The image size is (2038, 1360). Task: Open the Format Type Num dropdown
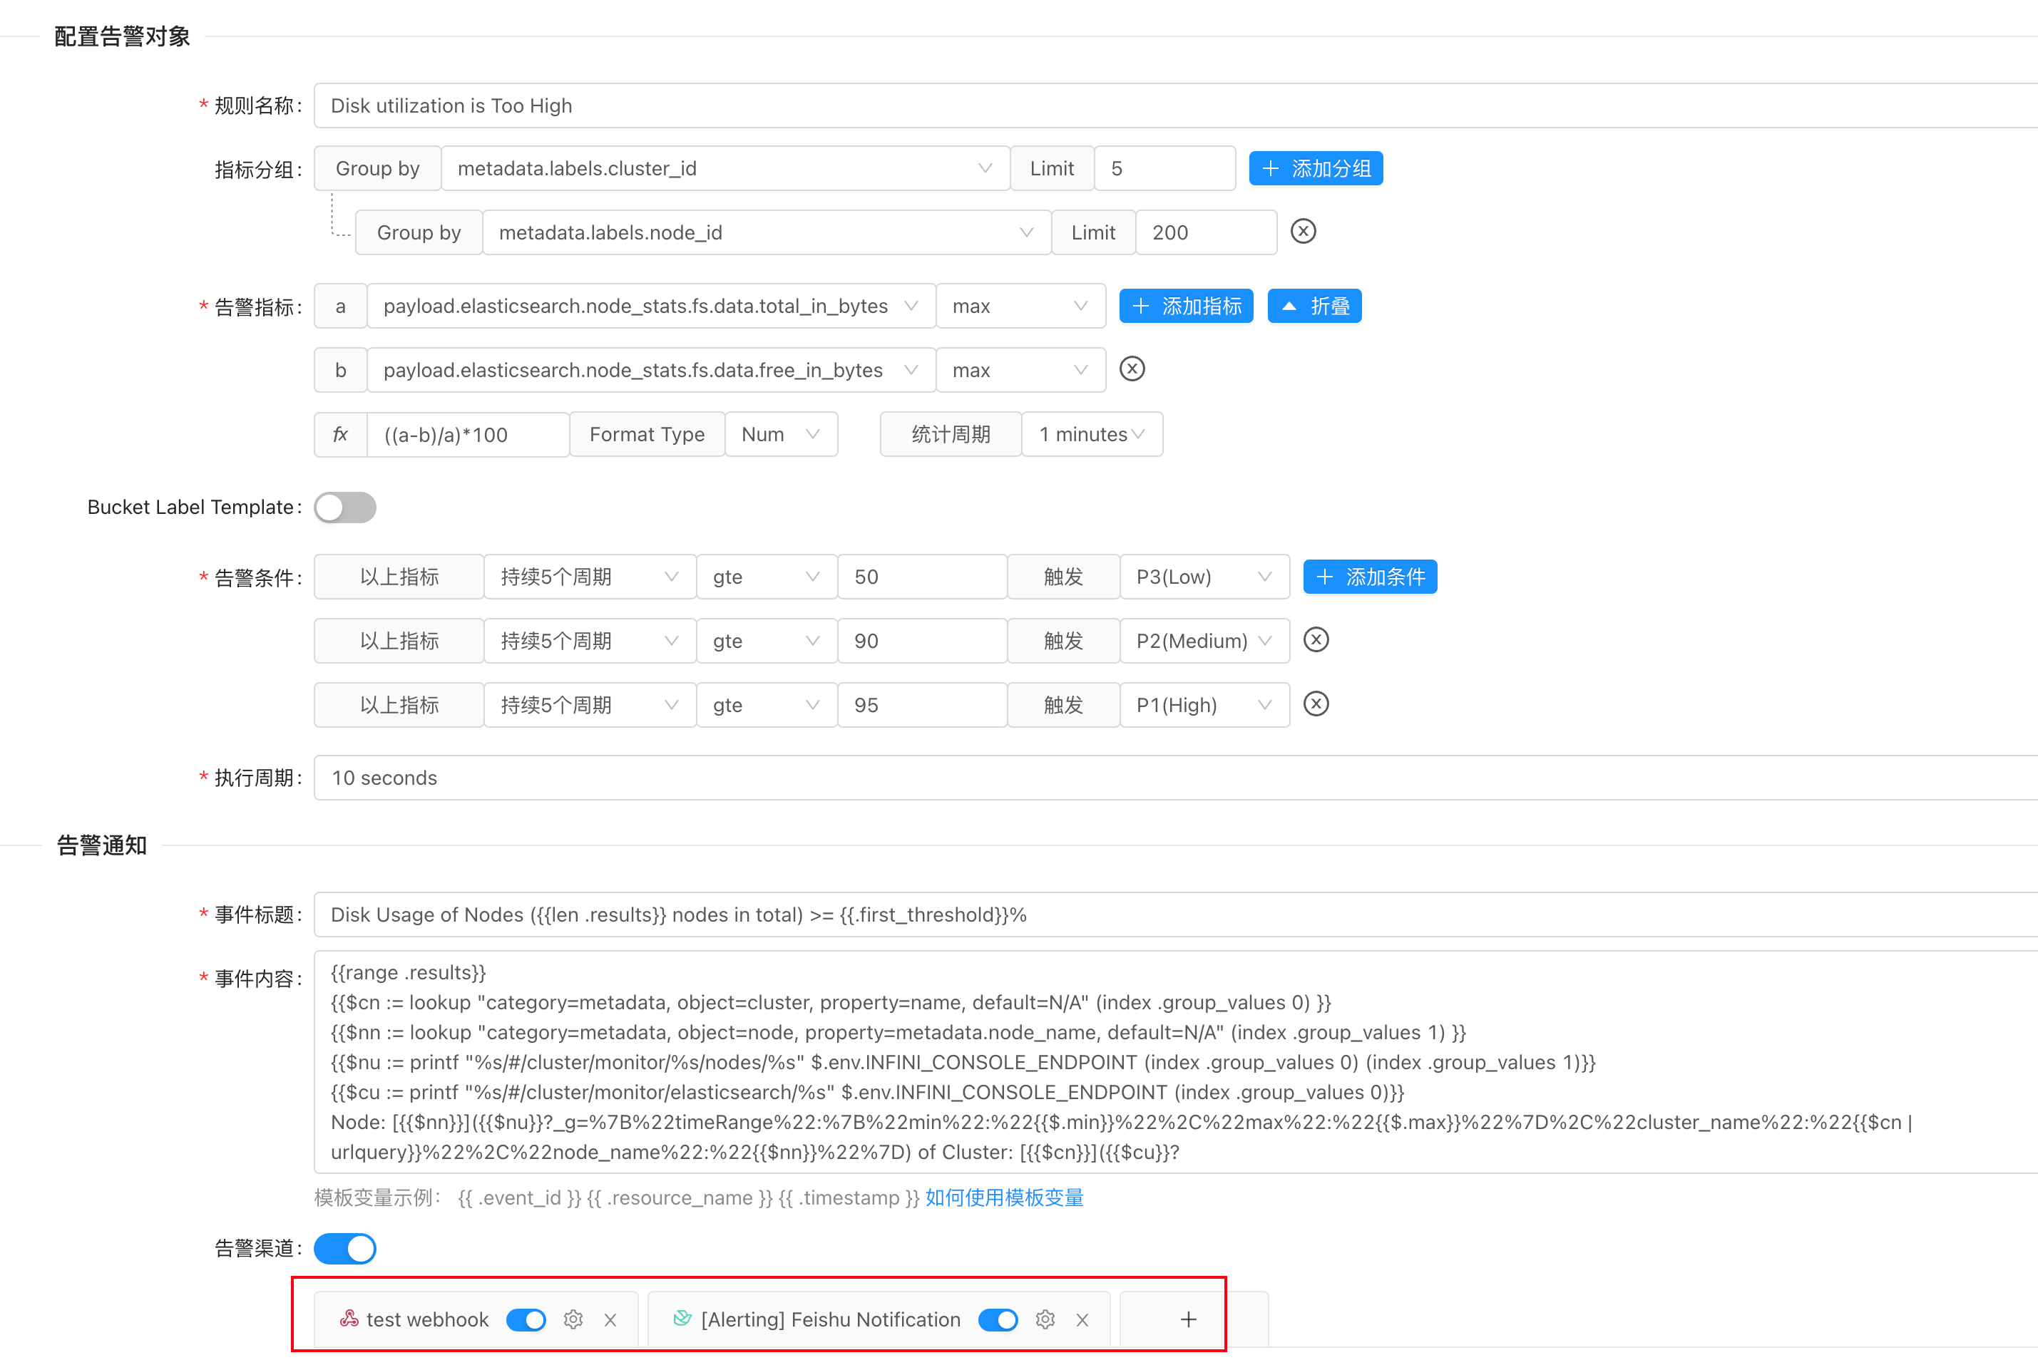click(x=781, y=435)
